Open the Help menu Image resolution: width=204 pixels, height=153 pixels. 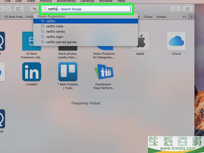pyautogui.click(x=121, y=1)
